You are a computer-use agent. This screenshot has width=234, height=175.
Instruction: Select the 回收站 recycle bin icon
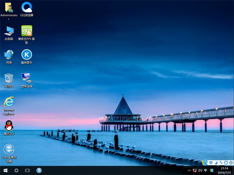tap(9, 78)
